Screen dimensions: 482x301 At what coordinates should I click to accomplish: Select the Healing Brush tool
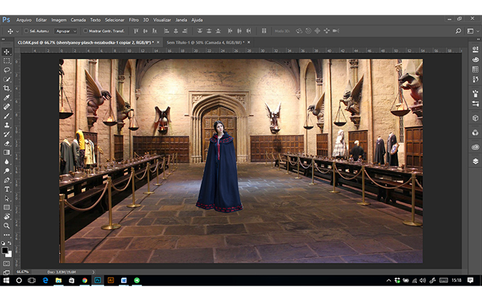click(x=6, y=106)
